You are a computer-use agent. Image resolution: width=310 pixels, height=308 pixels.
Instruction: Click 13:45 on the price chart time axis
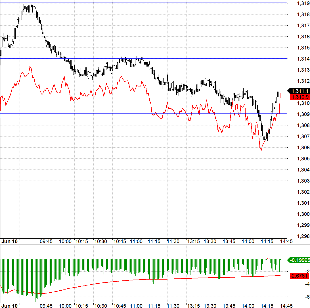229,241
